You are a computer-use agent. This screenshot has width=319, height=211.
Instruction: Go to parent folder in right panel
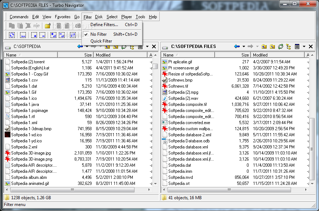click(264, 46)
